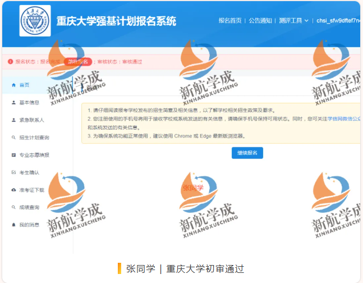The width and height of the screenshot is (363, 283).
Task: Open 准考证下载 in the sidebar
Action: click(x=32, y=190)
